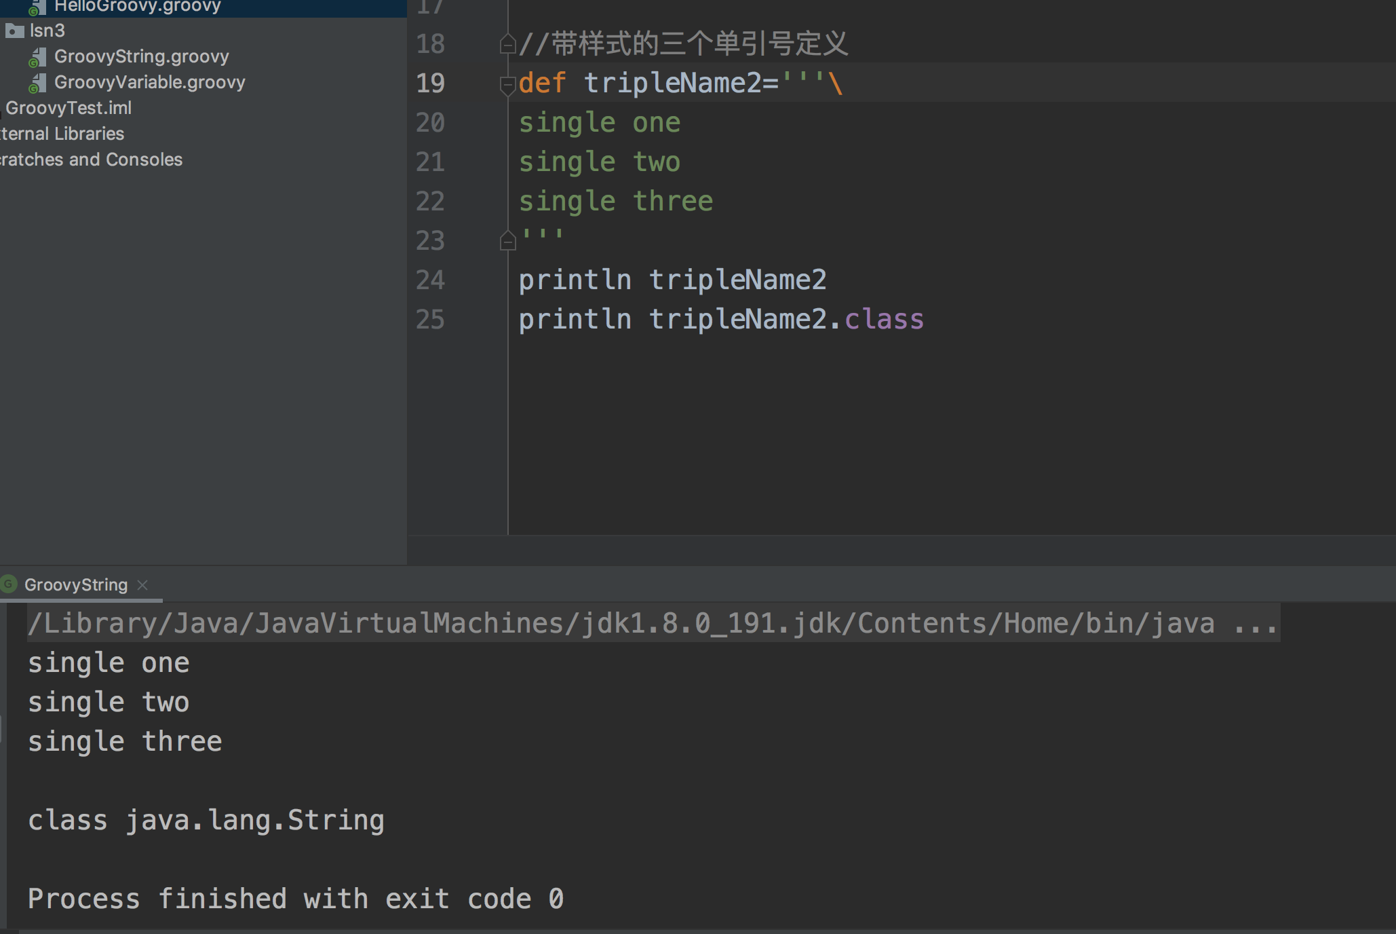Click java path link in console output

(x=621, y=624)
